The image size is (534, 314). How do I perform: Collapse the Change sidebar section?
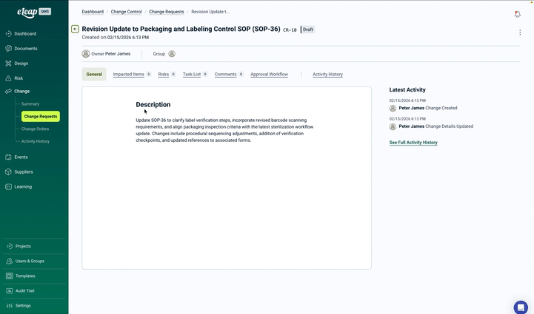tap(22, 91)
